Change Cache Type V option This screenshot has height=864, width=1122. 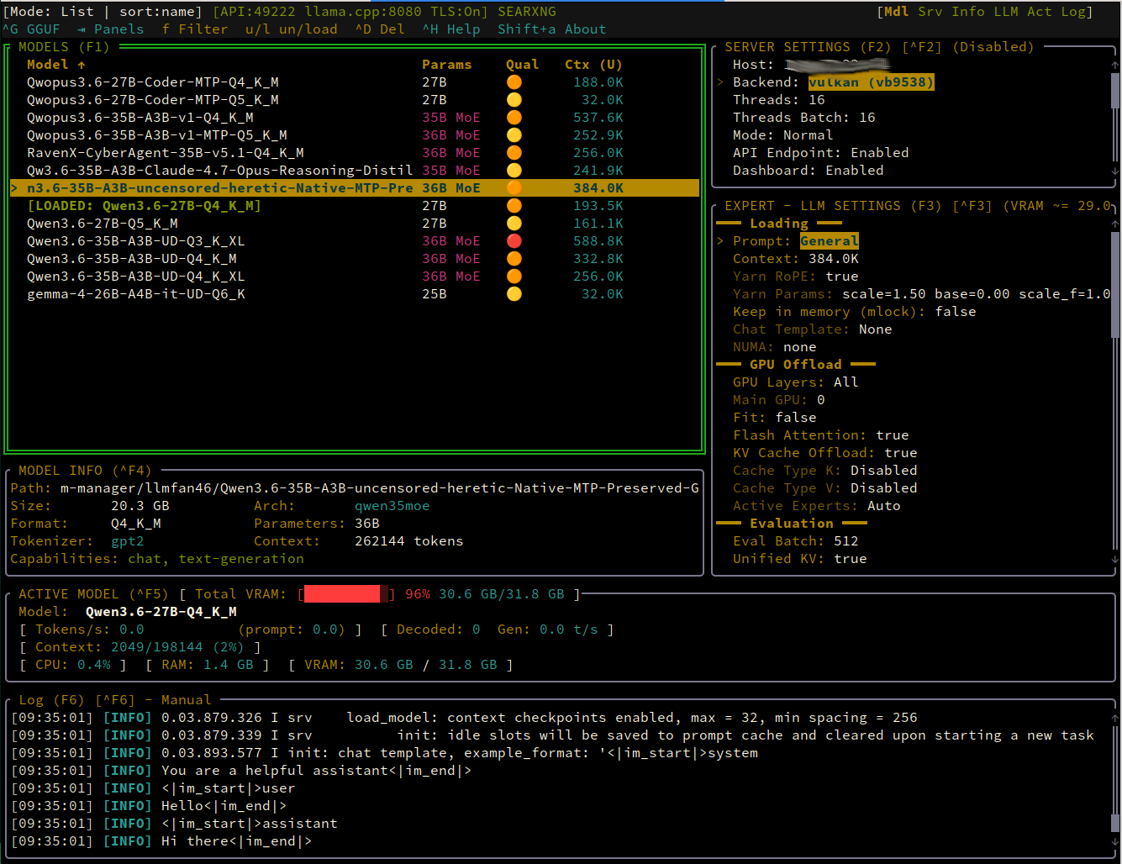click(x=825, y=488)
